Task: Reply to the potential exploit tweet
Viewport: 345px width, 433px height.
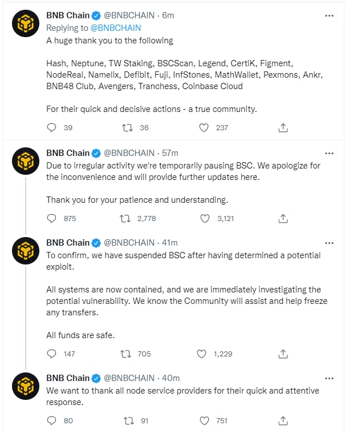Action: (51, 354)
